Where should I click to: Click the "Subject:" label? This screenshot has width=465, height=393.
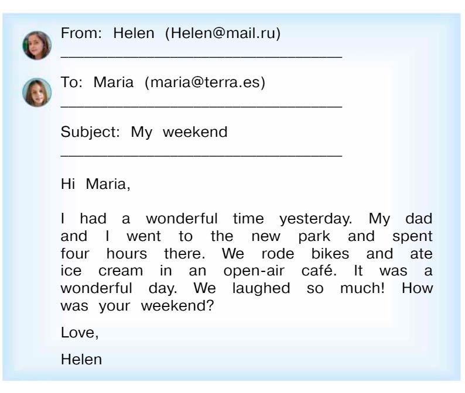pyautogui.click(x=90, y=132)
